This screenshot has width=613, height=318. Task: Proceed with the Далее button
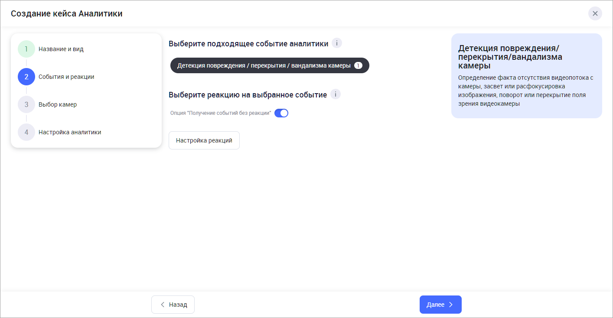[x=440, y=305]
